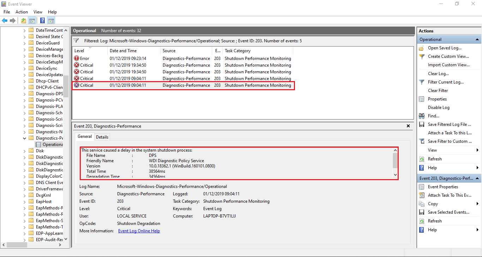Click Save Selected Events disk icon

tap(422, 212)
